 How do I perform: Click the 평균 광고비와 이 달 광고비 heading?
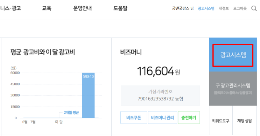(x=43, y=52)
